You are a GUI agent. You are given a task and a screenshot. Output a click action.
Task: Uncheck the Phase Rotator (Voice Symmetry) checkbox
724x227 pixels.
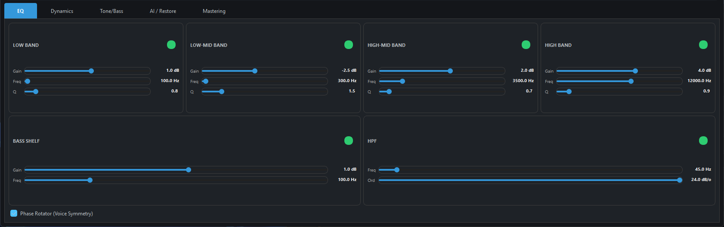coord(14,213)
